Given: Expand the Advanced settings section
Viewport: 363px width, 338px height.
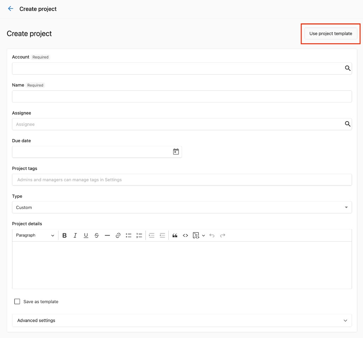Looking at the screenshot, I should 182,320.
